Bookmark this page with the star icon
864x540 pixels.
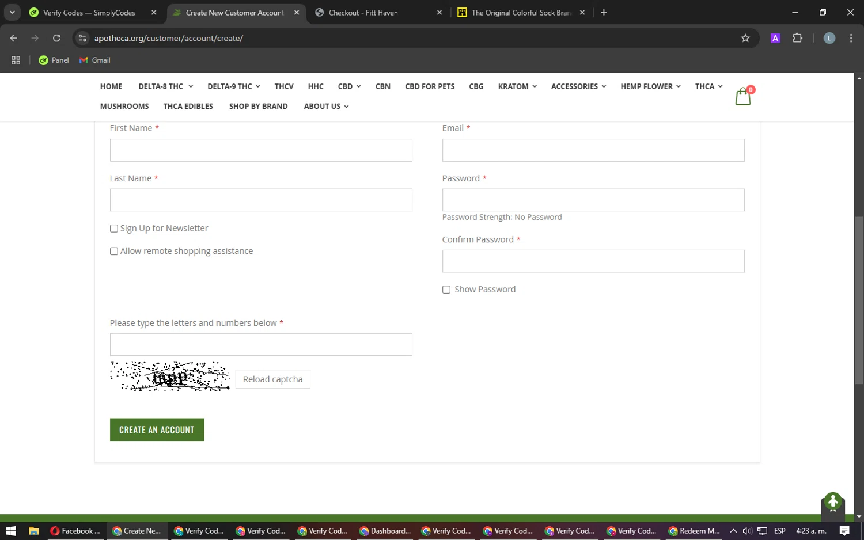745,38
